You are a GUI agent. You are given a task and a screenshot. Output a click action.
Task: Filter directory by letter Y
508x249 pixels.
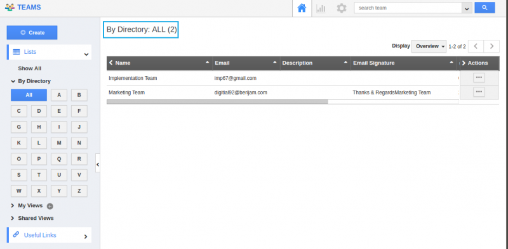click(x=59, y=191)
